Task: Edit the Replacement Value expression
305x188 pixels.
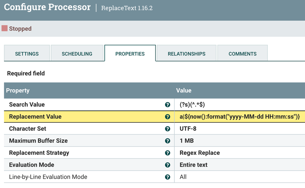Action: [240, 117]
